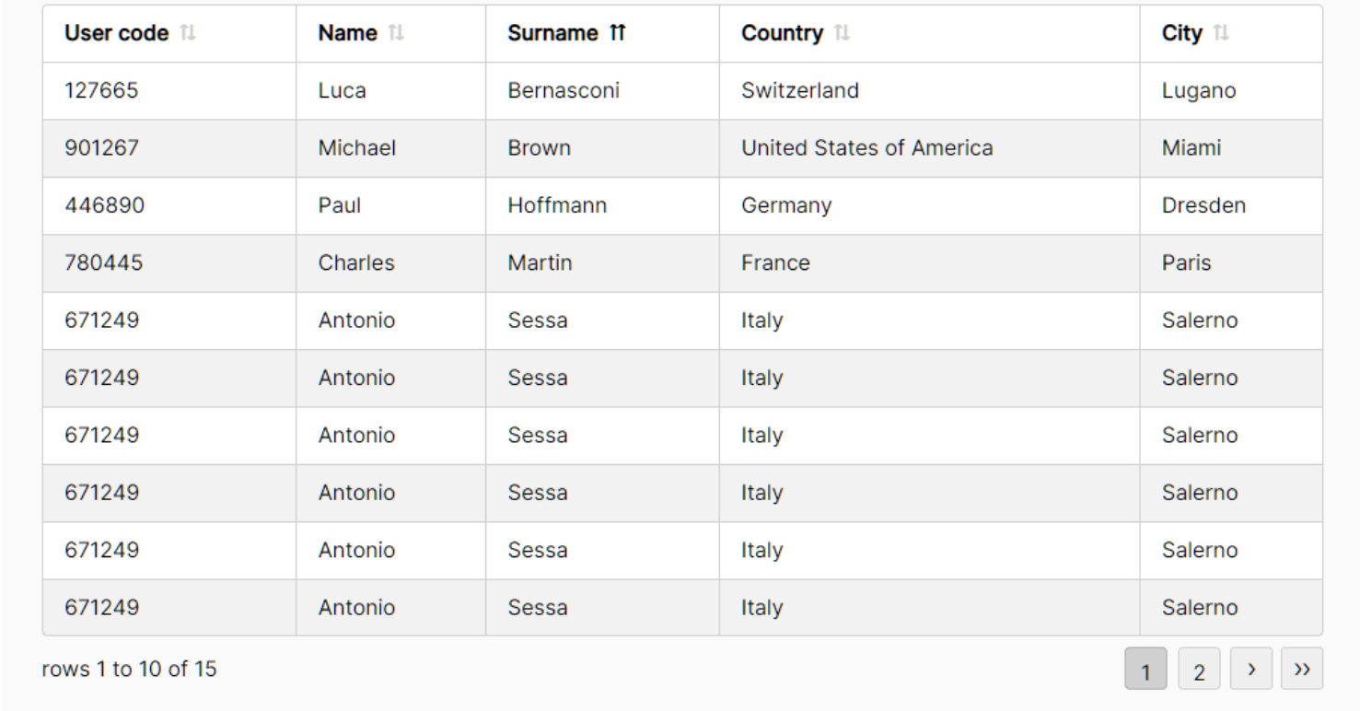Click the Country column sort icon

(842, 34)
